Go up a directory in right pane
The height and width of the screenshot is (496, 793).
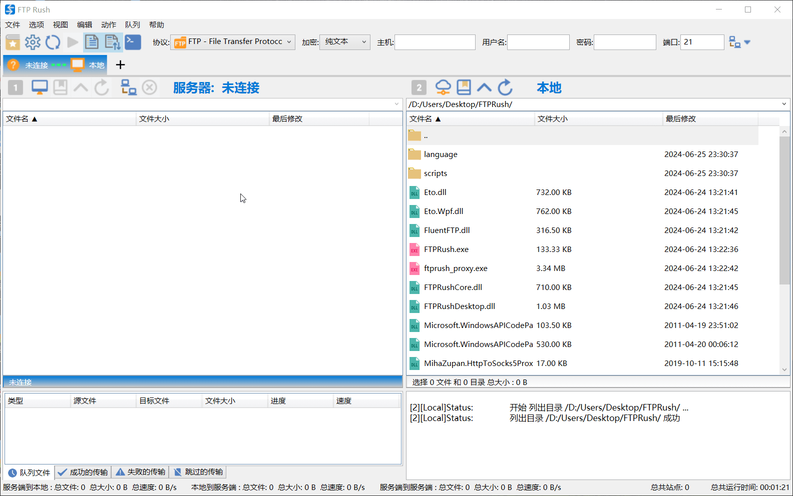tap(484, 88)
